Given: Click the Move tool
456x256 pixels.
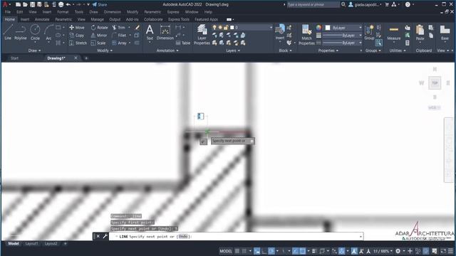Looking at the screenshot, I should click(77, 28).
